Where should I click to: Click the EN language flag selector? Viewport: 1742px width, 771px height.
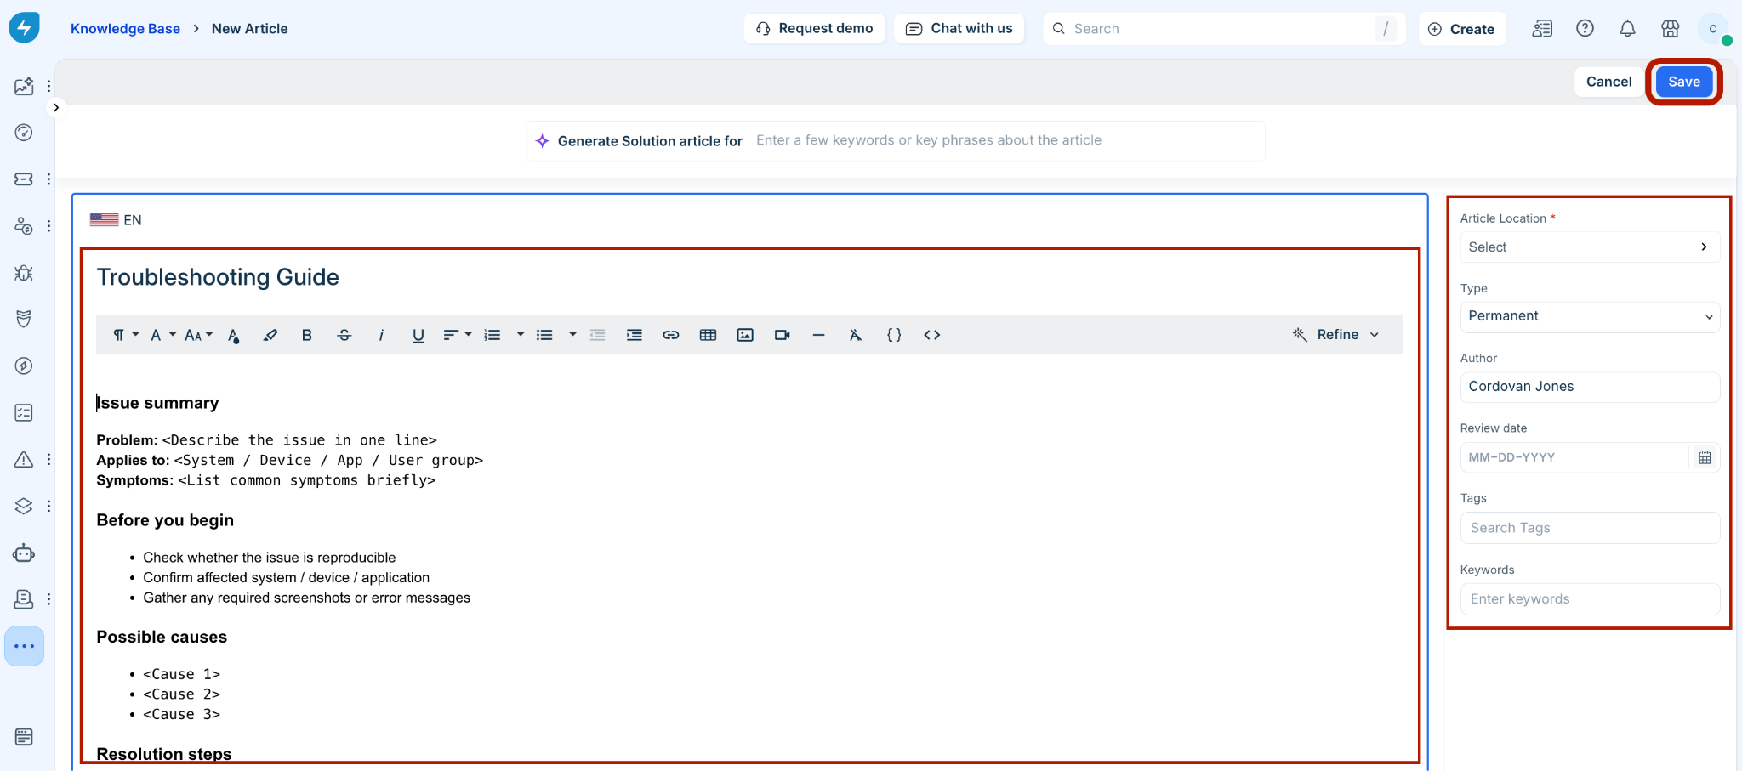coord(116,220)
